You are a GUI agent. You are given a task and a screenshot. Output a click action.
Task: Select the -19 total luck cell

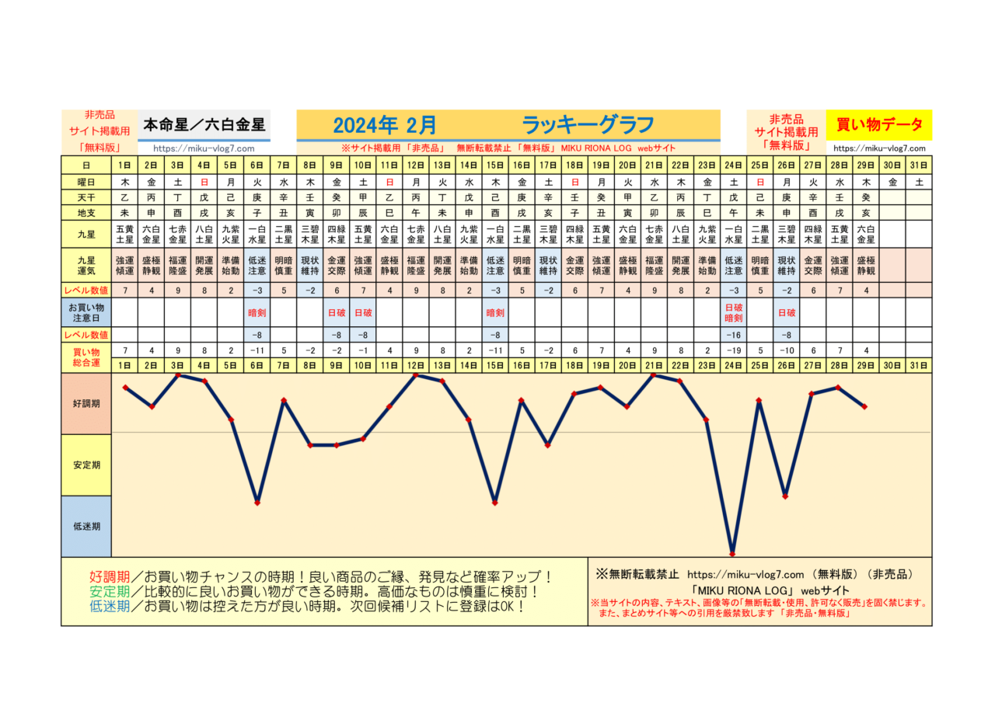733,350
